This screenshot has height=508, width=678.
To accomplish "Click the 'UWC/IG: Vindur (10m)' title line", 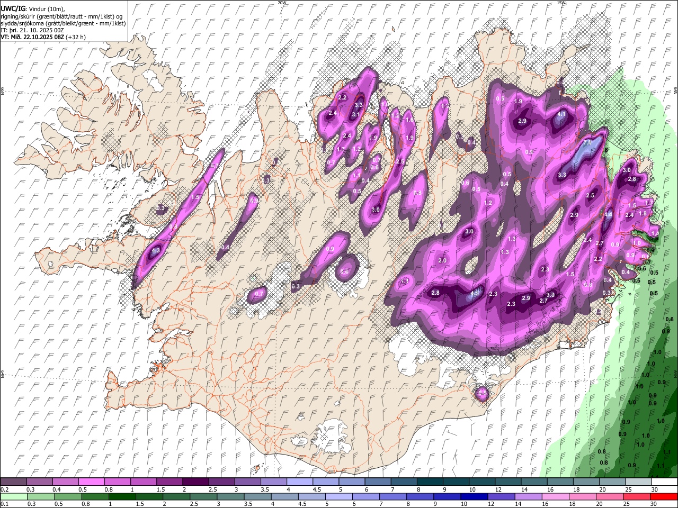I will [x=33, y=9].
